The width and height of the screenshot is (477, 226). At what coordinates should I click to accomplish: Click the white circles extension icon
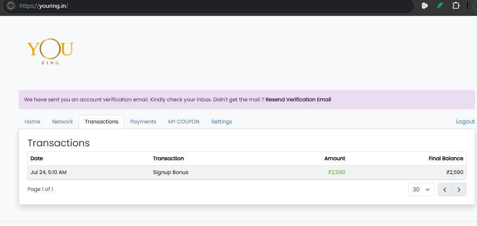(424, 6)
